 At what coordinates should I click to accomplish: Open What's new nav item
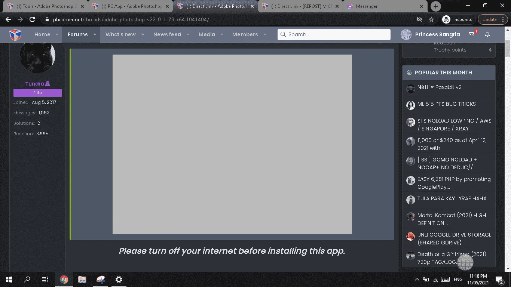pyautogui.click(x=120, y=34)
